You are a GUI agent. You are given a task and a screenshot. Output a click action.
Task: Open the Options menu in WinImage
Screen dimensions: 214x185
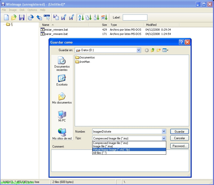coord(32,10)
